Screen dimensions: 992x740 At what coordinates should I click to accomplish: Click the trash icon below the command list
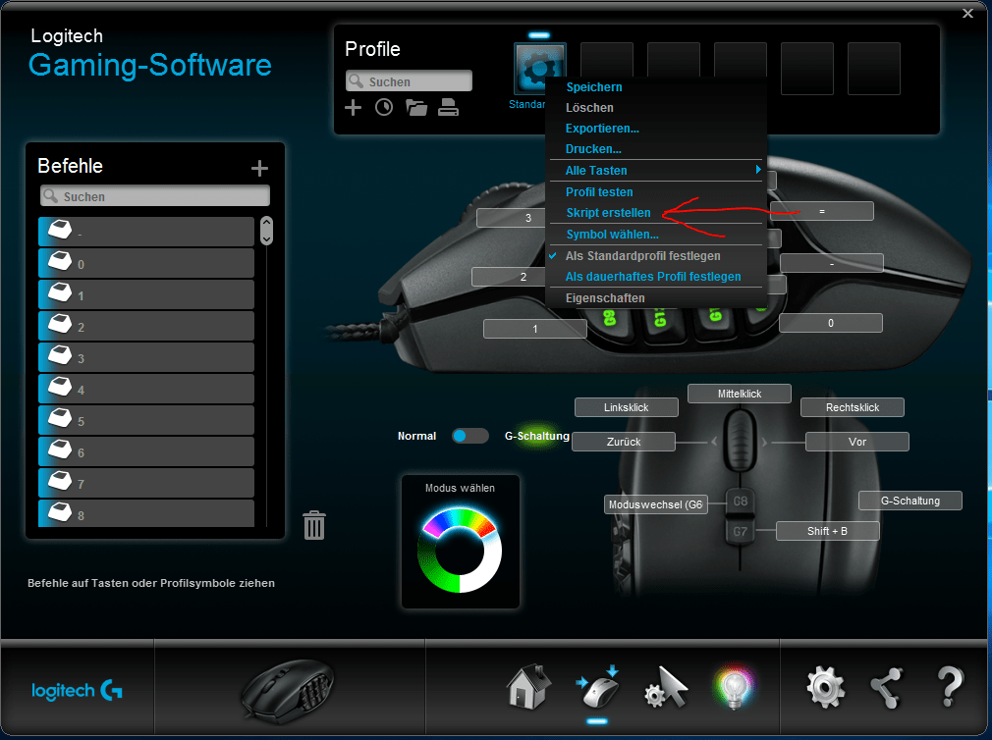(313, 525)
